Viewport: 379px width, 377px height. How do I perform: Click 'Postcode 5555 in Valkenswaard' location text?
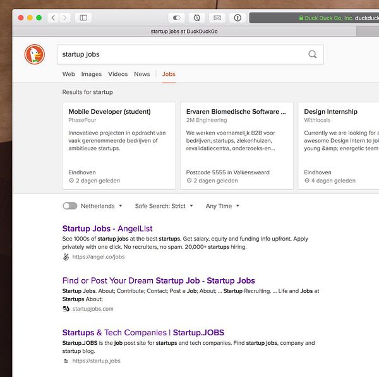(x=227, y=172)
